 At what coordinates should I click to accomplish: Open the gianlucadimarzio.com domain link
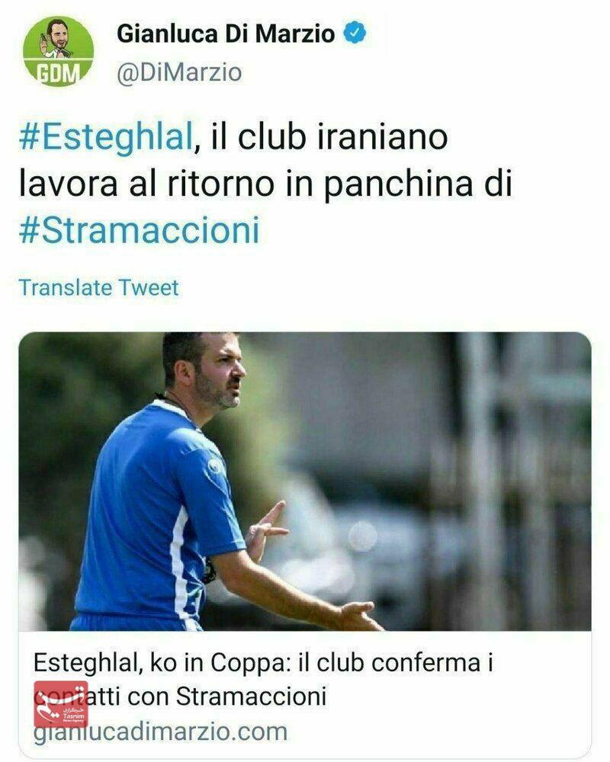coord(160,732)
